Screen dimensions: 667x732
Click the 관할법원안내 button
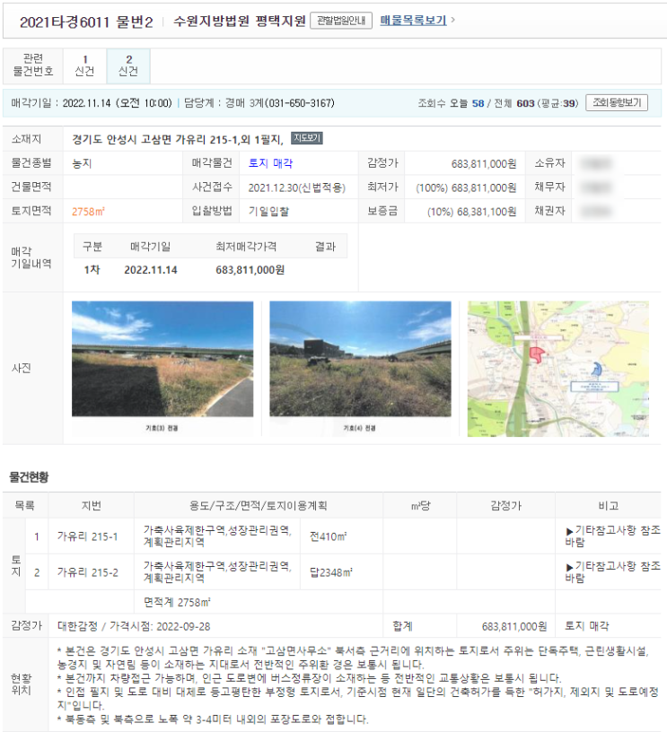341,21
